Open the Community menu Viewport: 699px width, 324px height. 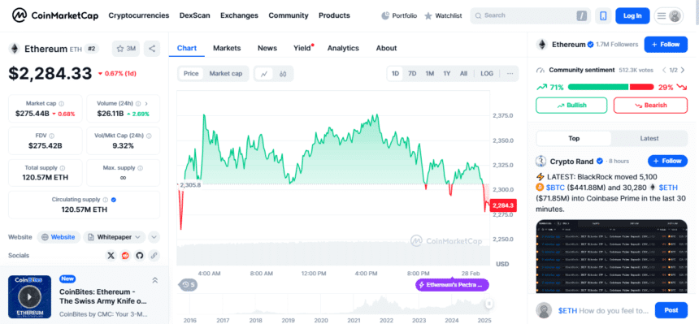point(289,15)
